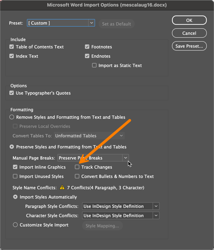Toggle Import as Static Text checkbox
The width and height of the screenshot is (214, 250).
pos(94,65)
